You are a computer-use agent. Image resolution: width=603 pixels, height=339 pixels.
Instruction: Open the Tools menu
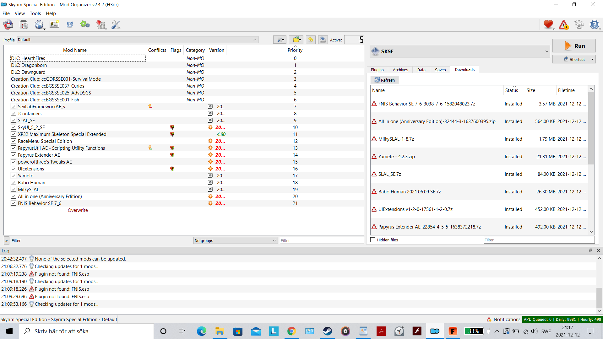(x=35, y=13)
